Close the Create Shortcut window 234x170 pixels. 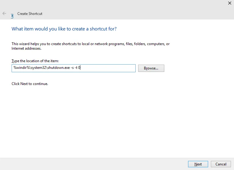tap(230, 3)
